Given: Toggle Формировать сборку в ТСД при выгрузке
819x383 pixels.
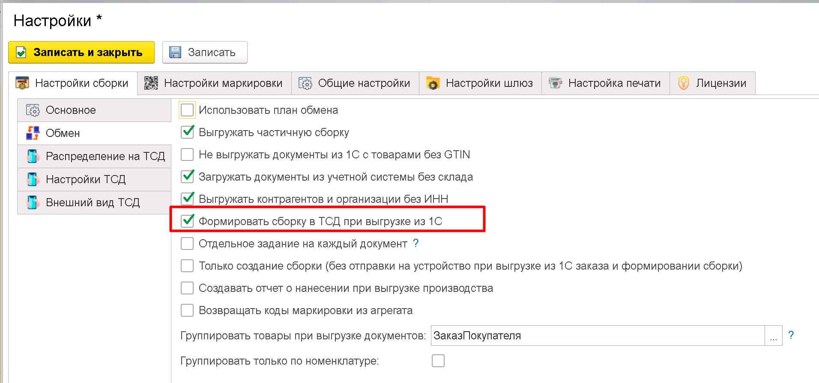Looking at the screenshot, I should [187, 221].
